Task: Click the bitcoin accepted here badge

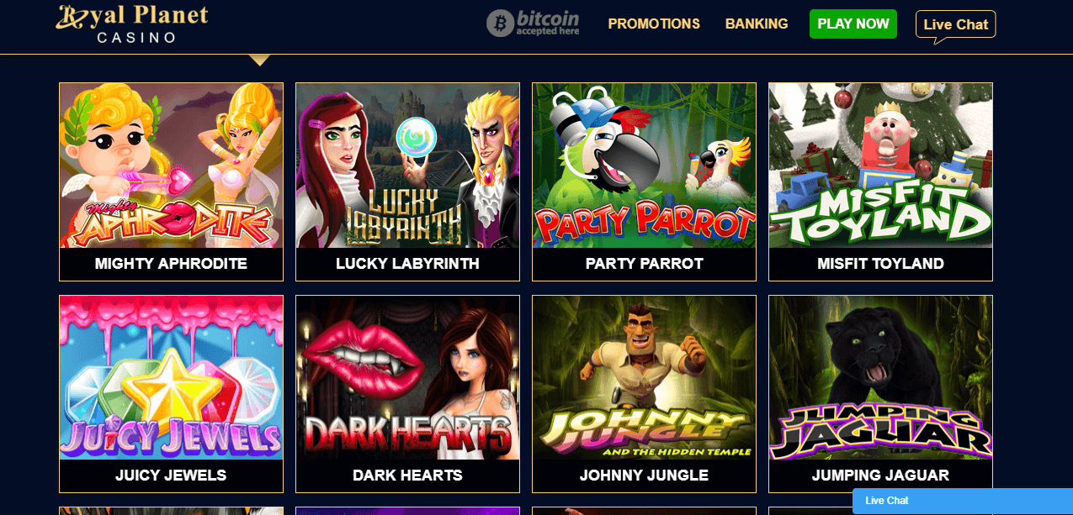Action: (533, 23)
